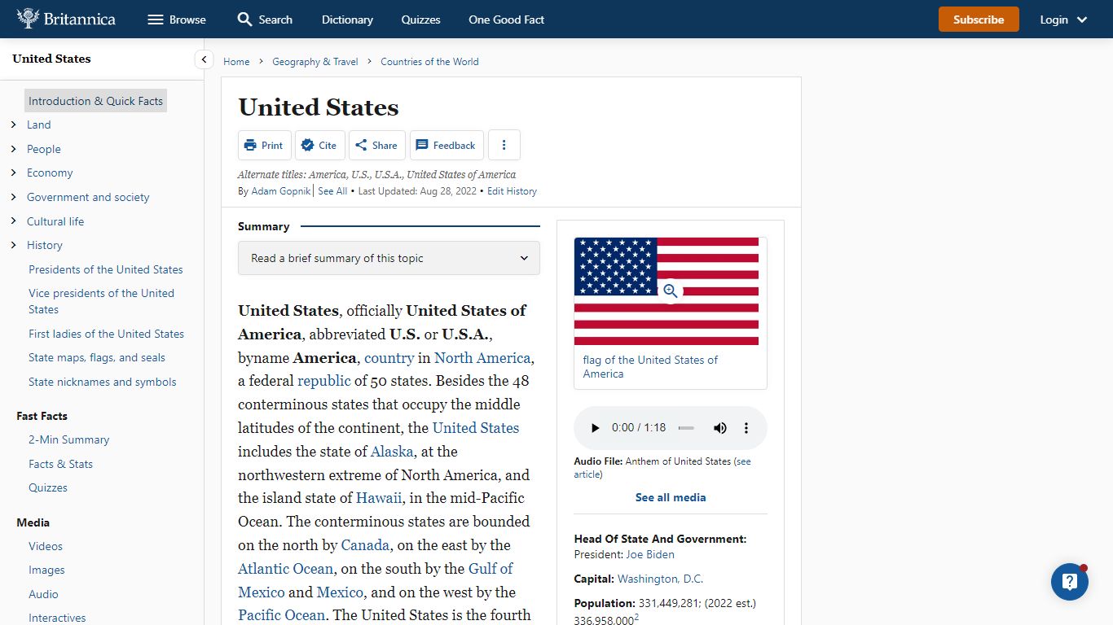Screen dimensions: 1113x625
Task: Follow the Hawaii link in article
Action: click(379, 497)
